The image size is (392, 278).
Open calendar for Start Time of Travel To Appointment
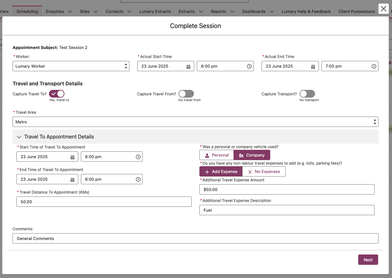(x=72, y=157)
